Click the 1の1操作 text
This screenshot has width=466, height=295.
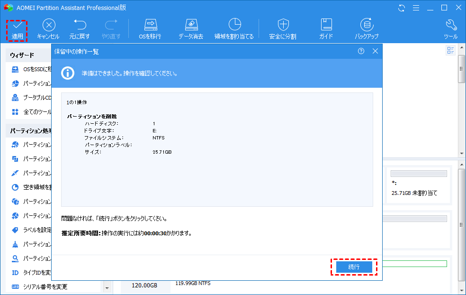[76, 102]
